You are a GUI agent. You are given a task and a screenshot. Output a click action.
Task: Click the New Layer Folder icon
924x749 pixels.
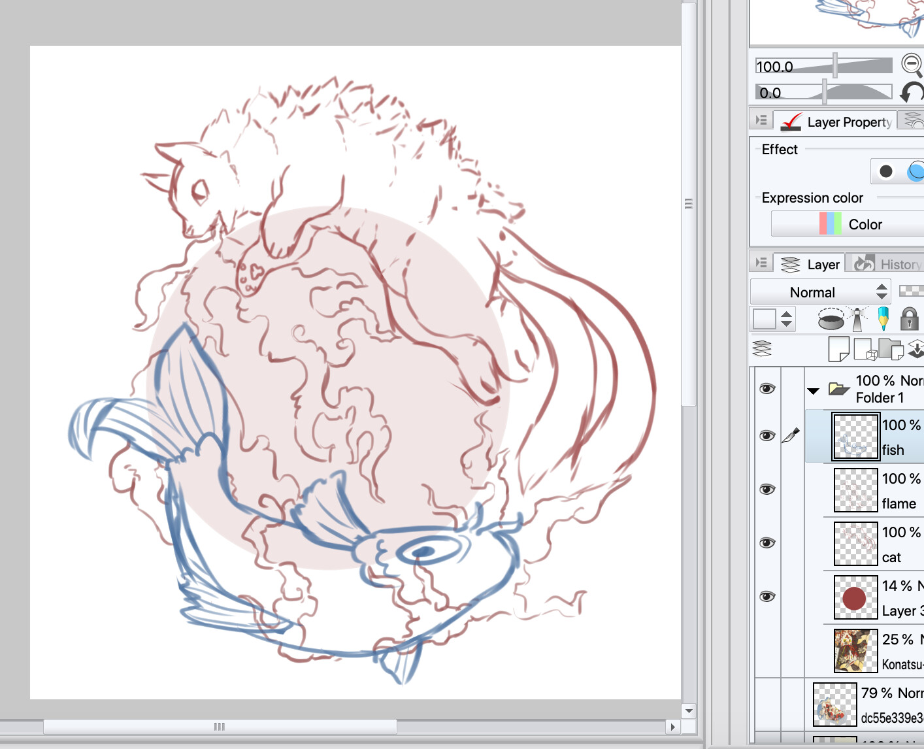[x=891, y=349]
